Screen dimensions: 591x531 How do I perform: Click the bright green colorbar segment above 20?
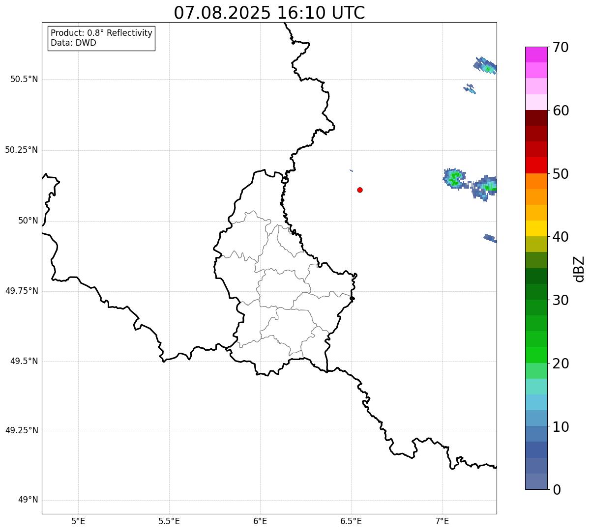click(536, 355)
